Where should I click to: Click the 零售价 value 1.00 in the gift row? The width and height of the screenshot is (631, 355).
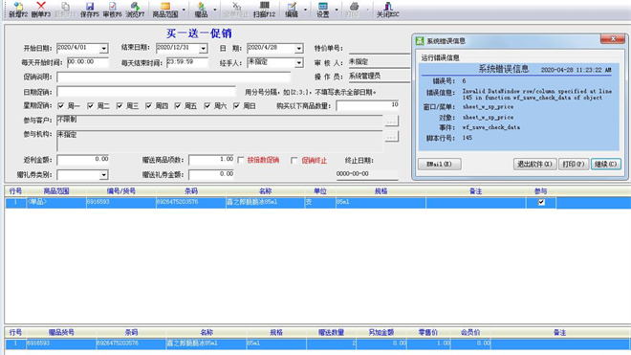pyautogui.click(x=428, y=344)
